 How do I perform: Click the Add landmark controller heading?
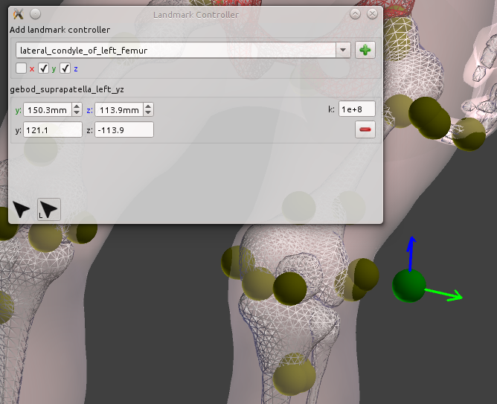point(60,30)
